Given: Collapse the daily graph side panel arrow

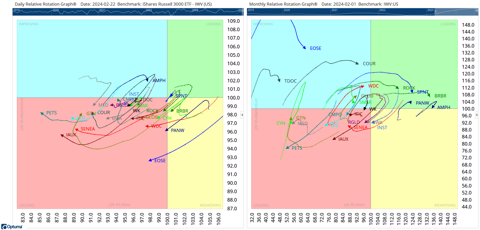Looking at the screenshot, I should tap(242, 115).
